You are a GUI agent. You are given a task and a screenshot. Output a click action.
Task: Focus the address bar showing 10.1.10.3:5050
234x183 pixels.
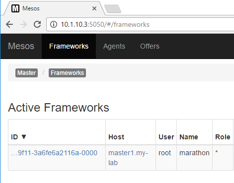tap(141, 24)
